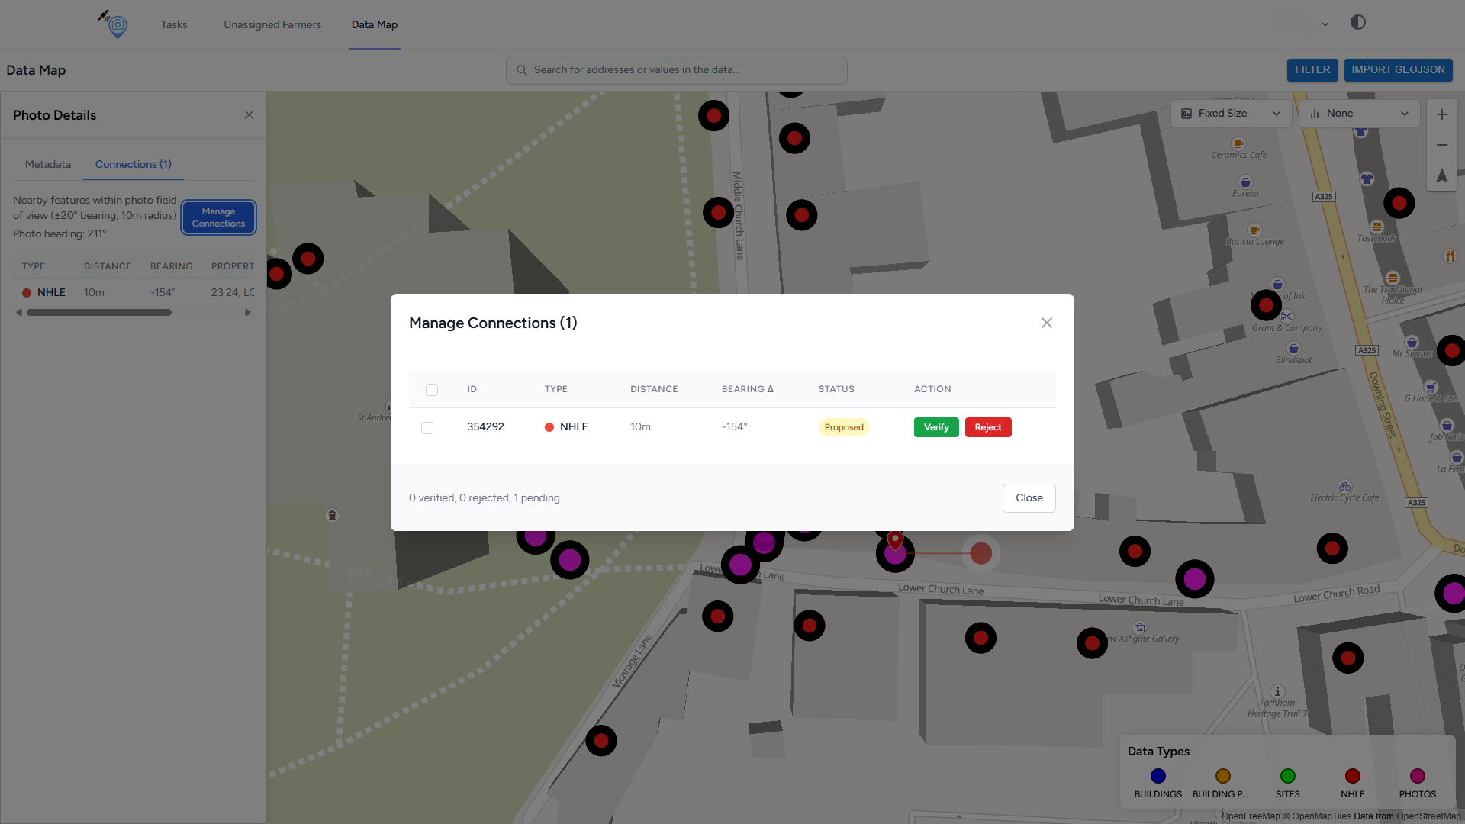The width and height of the screenshot is (1465, 824).
Task: Click the app logo camera pin icon
Action: [x=116, y=25]
